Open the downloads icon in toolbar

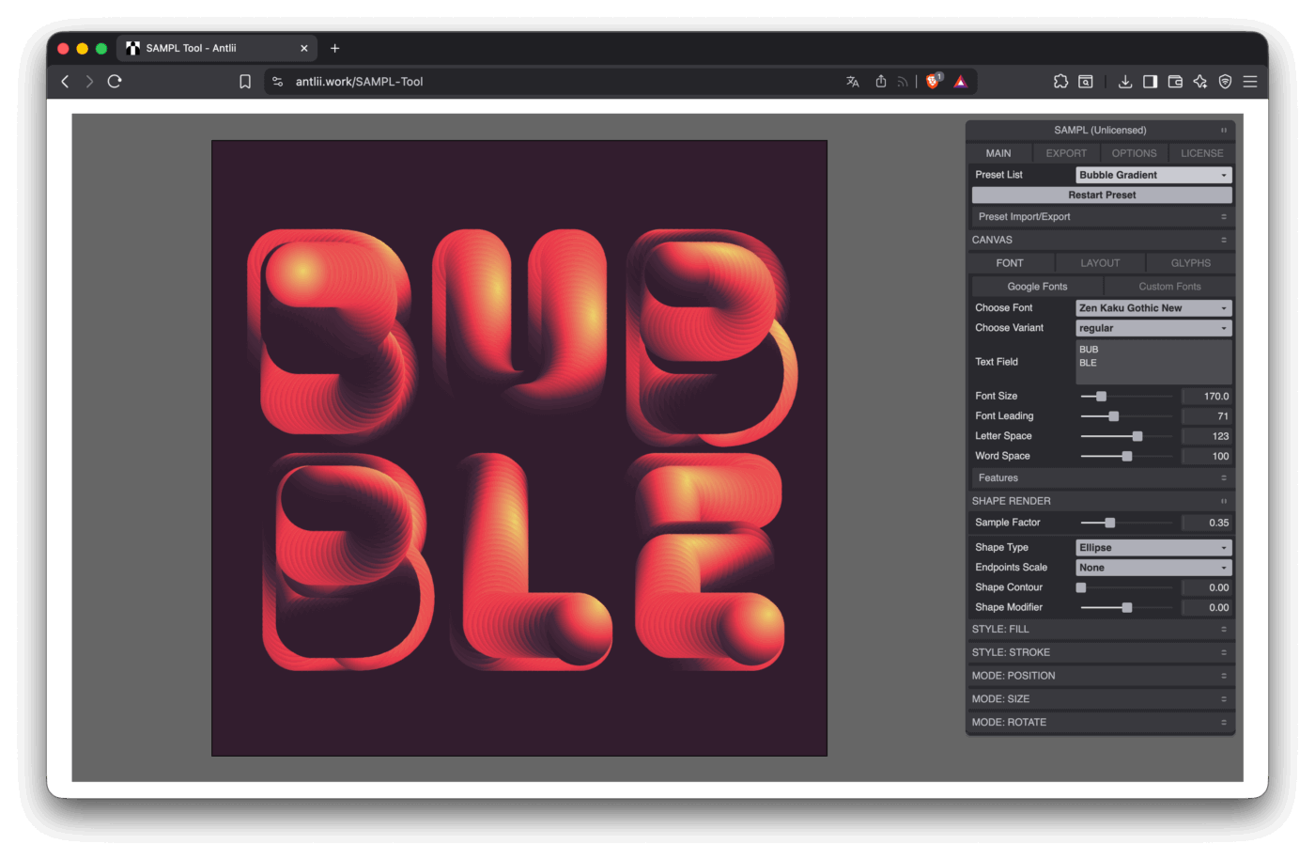[1124, 82]
